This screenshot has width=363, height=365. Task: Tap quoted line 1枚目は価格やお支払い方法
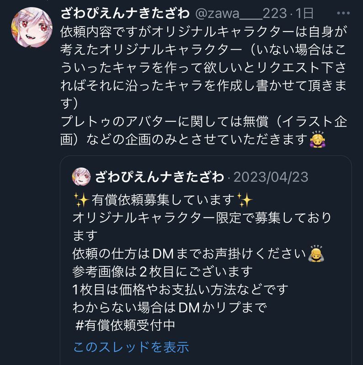(180, 289)
